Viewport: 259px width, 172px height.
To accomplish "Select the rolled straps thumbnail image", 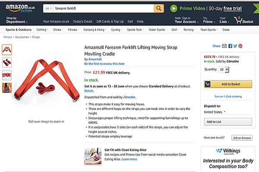I will click(7, 62).
